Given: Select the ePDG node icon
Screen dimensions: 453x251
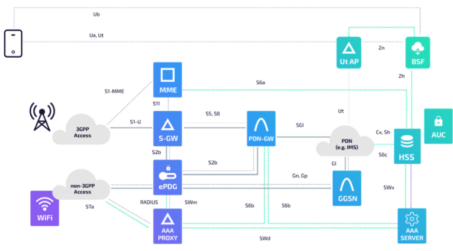Looking at the screenshot, I should pyautogui.click(x=167, y=178).
